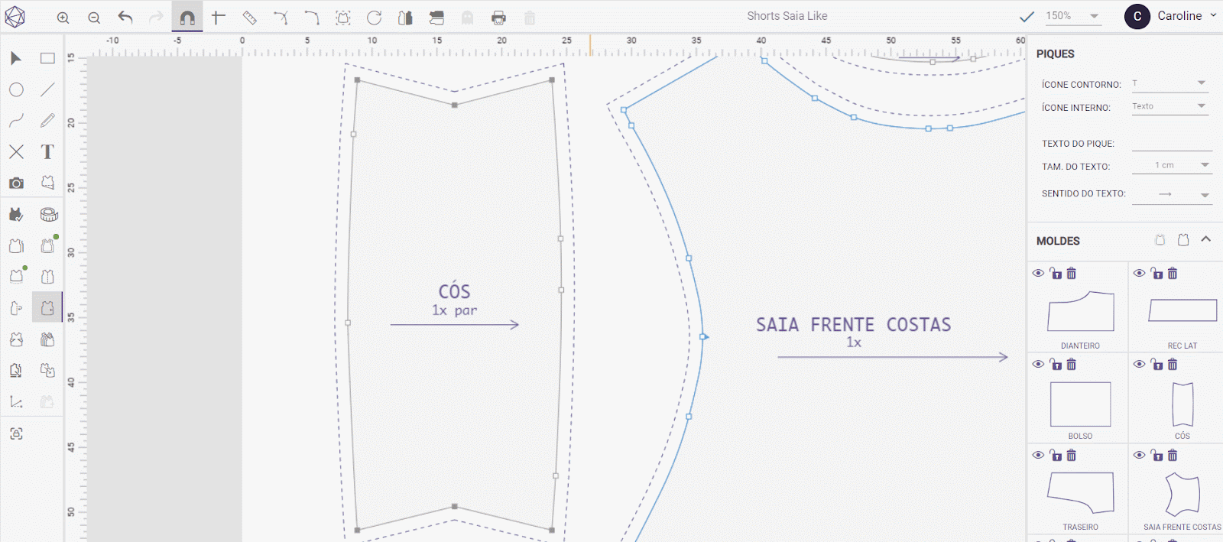Click the print icon in toolbar
The image size is (1223, 542).
[x=498, y=18]
